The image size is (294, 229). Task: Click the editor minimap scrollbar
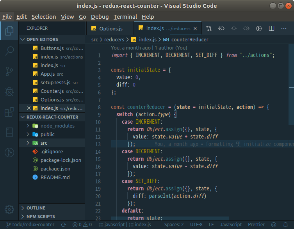click(291, 84)
